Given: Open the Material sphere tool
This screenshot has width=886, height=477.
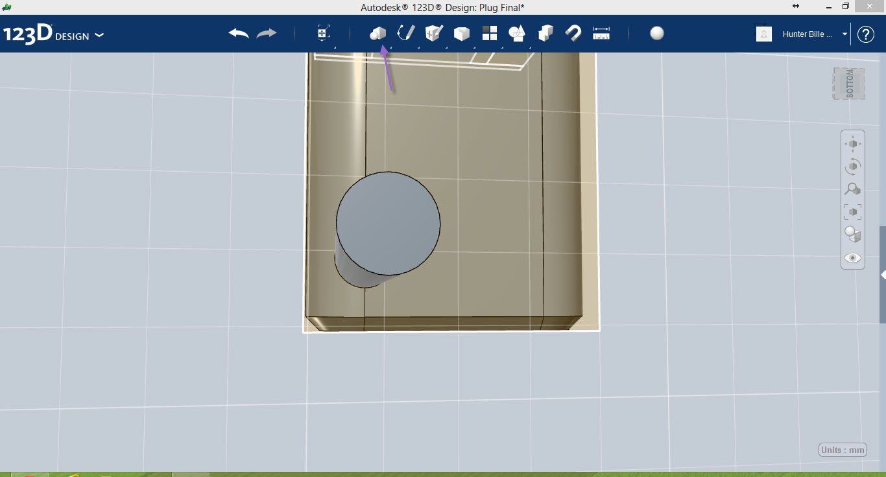Looking at the screenshot, I should (x=657, y=33).
